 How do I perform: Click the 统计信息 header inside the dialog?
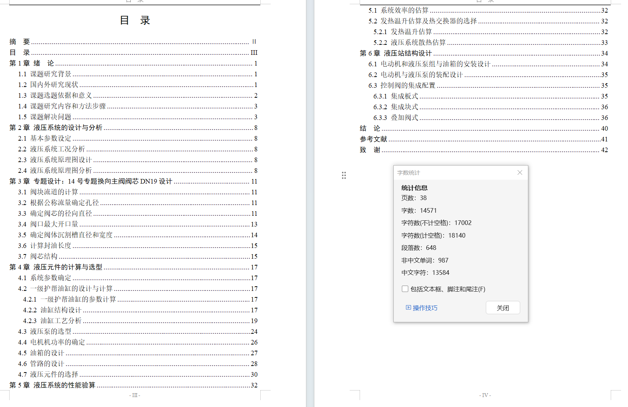coord(414,188)
